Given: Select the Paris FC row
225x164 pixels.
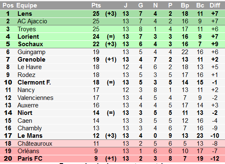Looking at the screenshot, I should click(x=113, y=159).
